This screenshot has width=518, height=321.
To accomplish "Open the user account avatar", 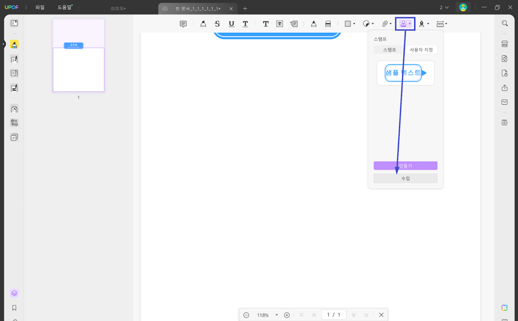I will pos(463,7).
